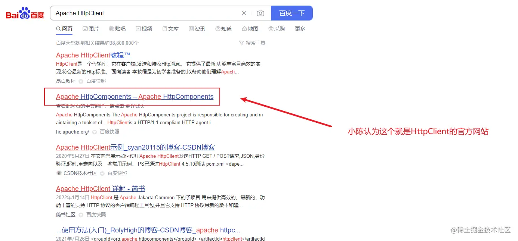Click the date 2021年7月26日 in the last result
Viewport: 518px width, 241px height.
73,239
